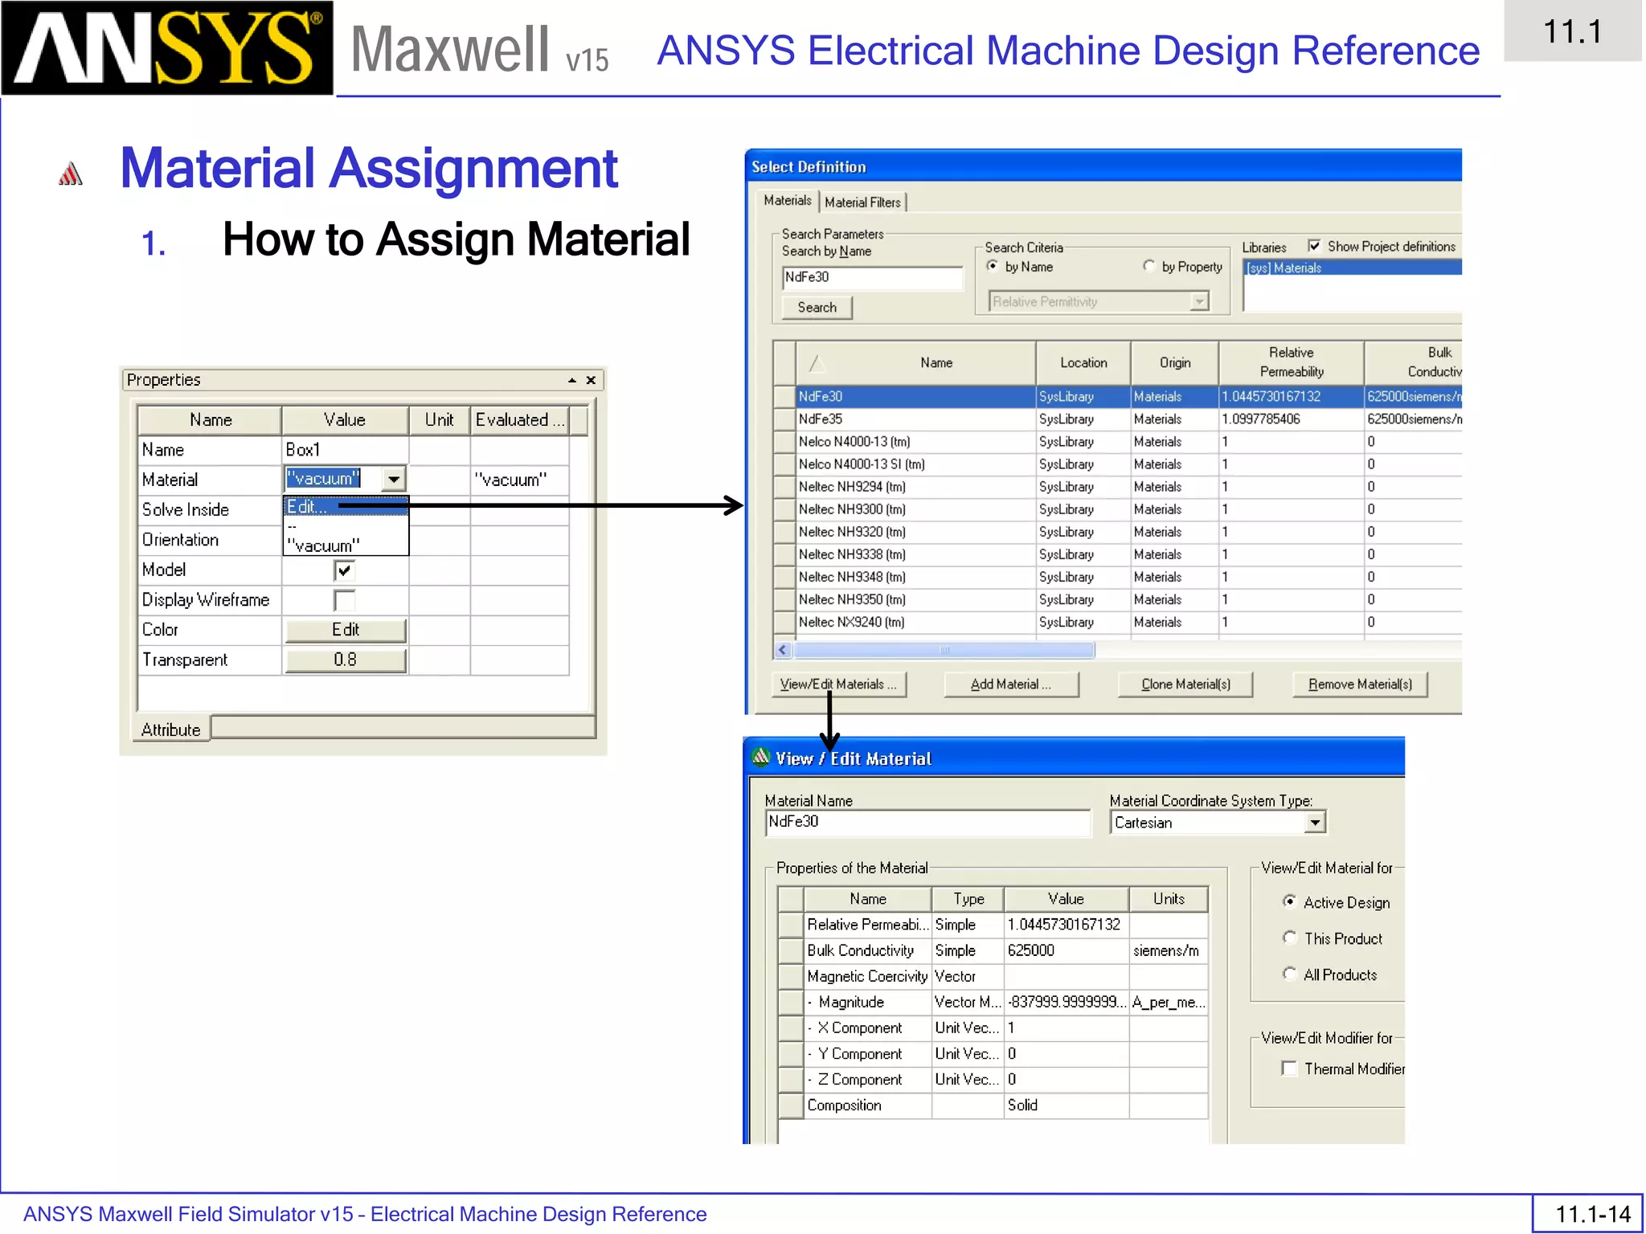Click the scroll-left arrow of materials list
Image resolution: width=1646 pixels, height=1234 pixels.
click(x=783, y=649)
